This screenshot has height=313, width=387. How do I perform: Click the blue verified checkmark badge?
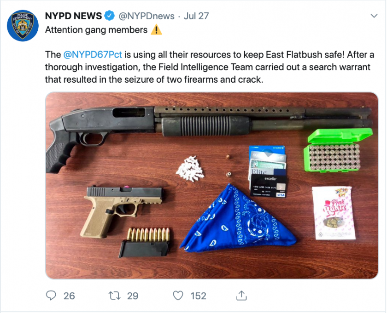[109, 16]
